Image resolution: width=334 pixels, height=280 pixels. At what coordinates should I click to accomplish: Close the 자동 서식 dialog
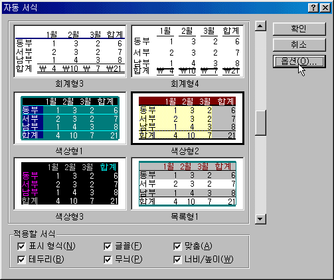pyautogui.click(x=325, y=8)
